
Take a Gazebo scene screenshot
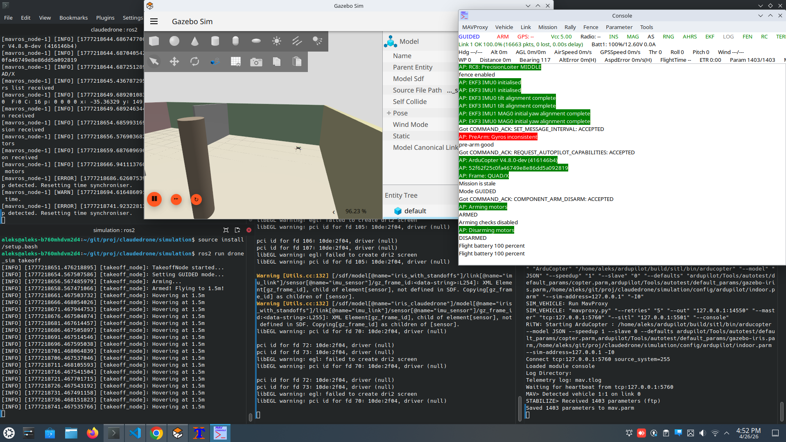pos(256,62)
